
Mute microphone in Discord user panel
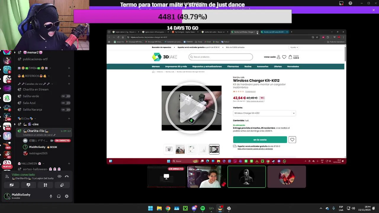[51, 196]
